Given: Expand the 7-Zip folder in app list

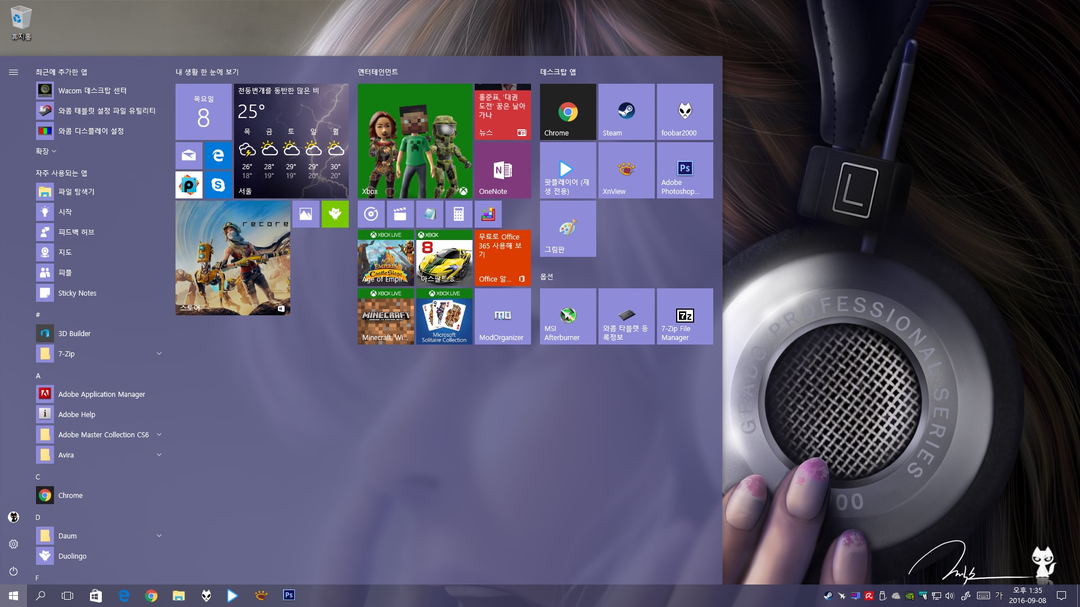Looking at the screenshot, I should (159, 354).
